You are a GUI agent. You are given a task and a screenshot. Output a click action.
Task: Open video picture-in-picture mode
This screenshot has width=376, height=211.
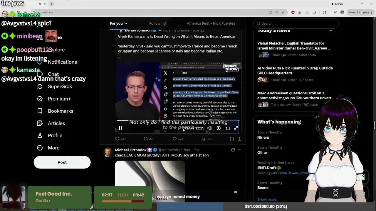pos(227,128)
